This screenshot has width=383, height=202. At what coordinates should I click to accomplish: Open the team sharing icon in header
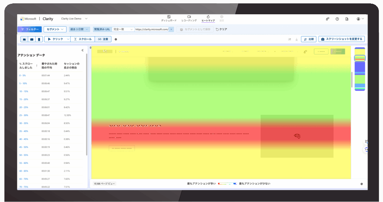click(x=328, y=19)
